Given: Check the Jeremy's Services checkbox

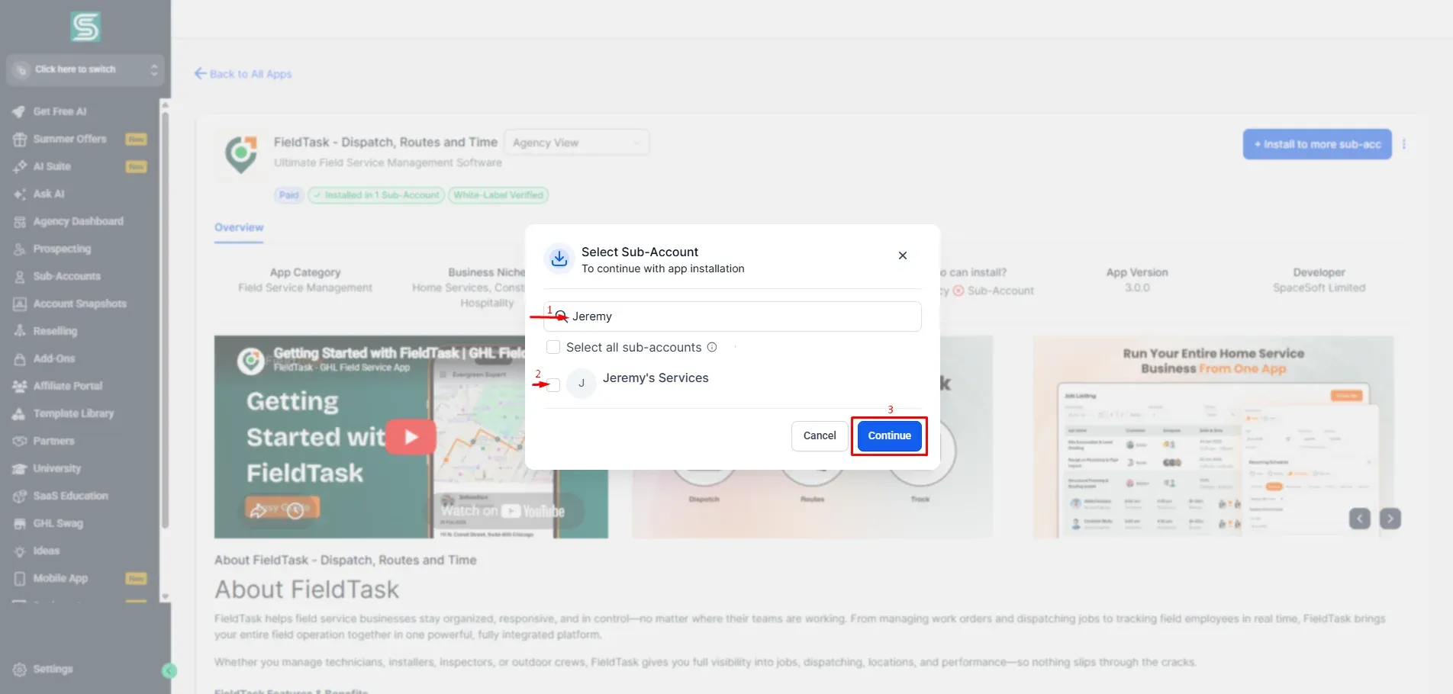Looking at the screenshot, I should [553, 385].
